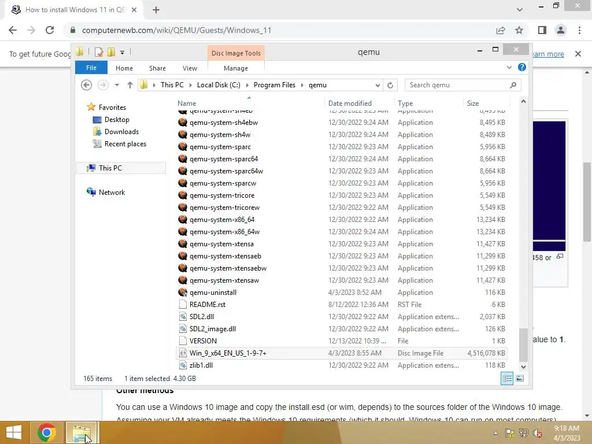
Task: Open the File ribbon tab
Action: 91,68
